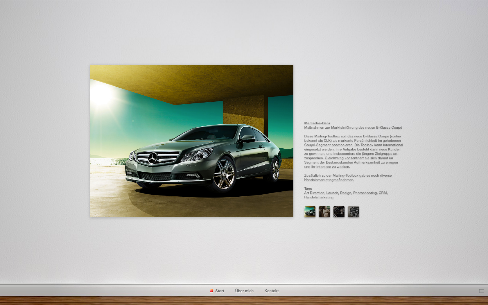
Task: Open the Start menu item
Action: (x=220, y=291)
